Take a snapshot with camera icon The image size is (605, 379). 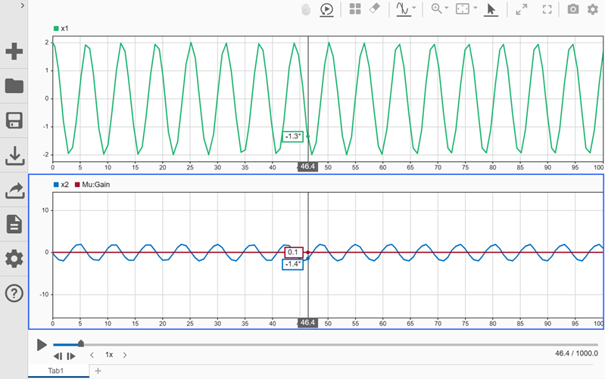tap(573, 9)
